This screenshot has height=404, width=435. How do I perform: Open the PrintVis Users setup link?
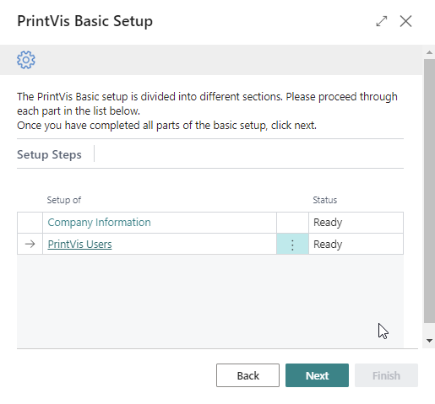(x=79, y=244)
